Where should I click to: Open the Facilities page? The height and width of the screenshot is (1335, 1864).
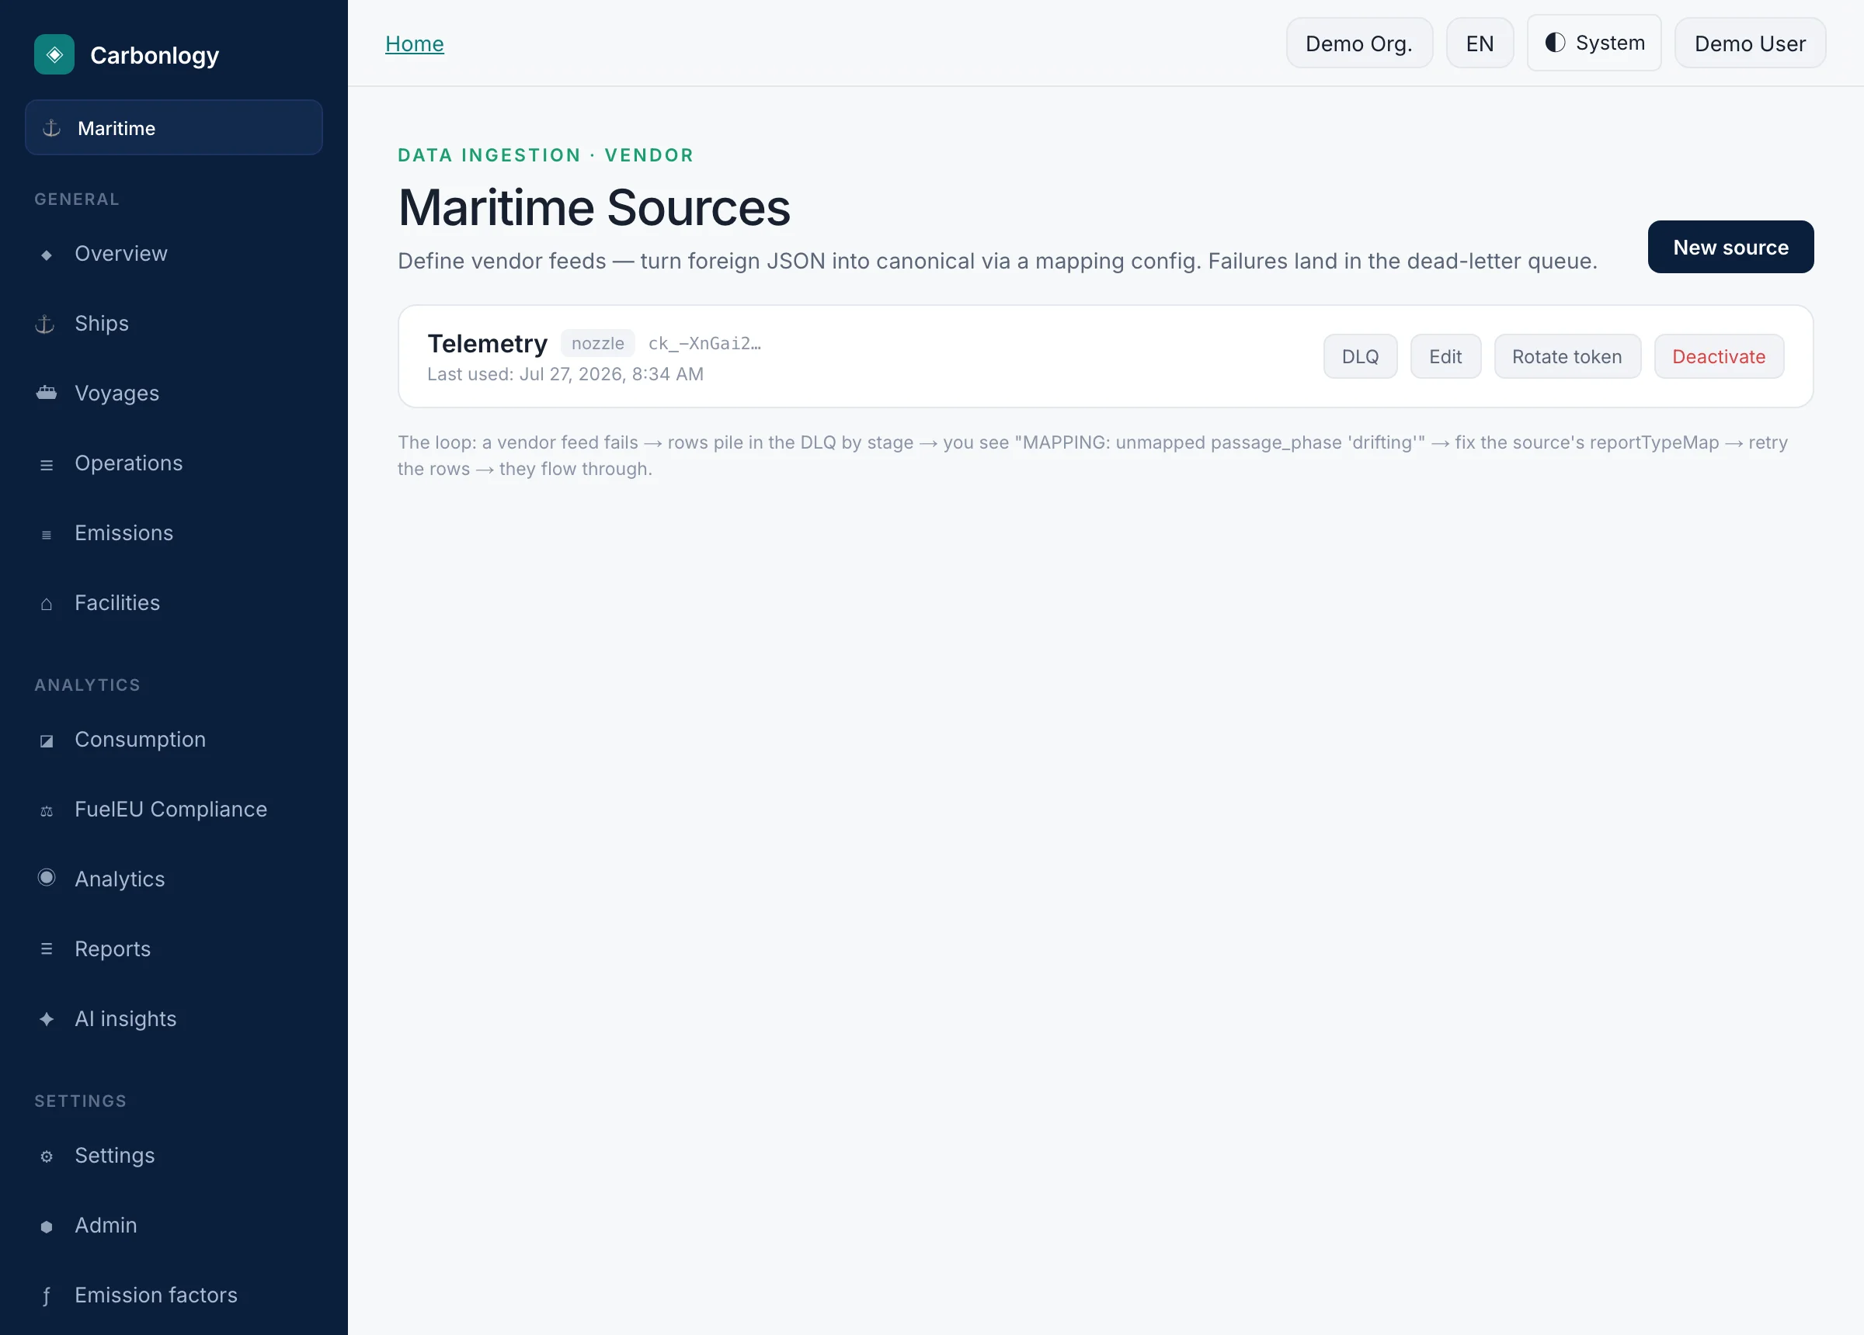(173, 603)
